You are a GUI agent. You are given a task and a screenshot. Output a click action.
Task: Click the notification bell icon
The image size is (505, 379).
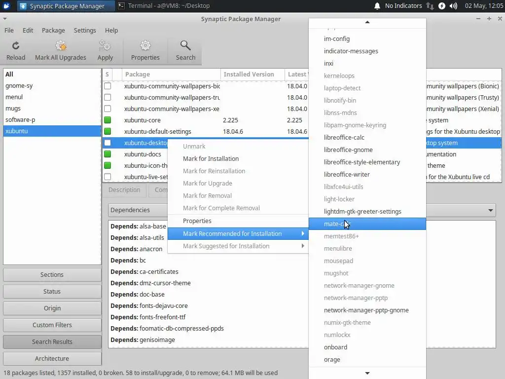pos(377,6)
